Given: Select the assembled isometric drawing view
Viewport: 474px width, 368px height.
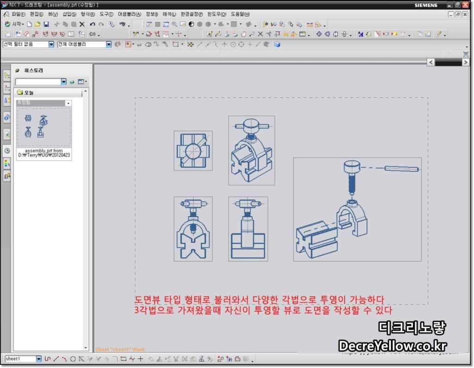Looking at the screenshot, I should tap(251, 150).
